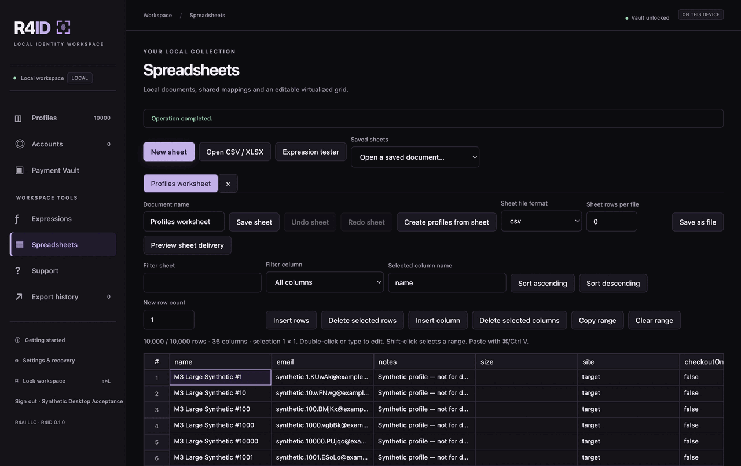Click the Selected column name field
Image resolution: width=741 pixels, height=466 pixels.
coord(447,282)
